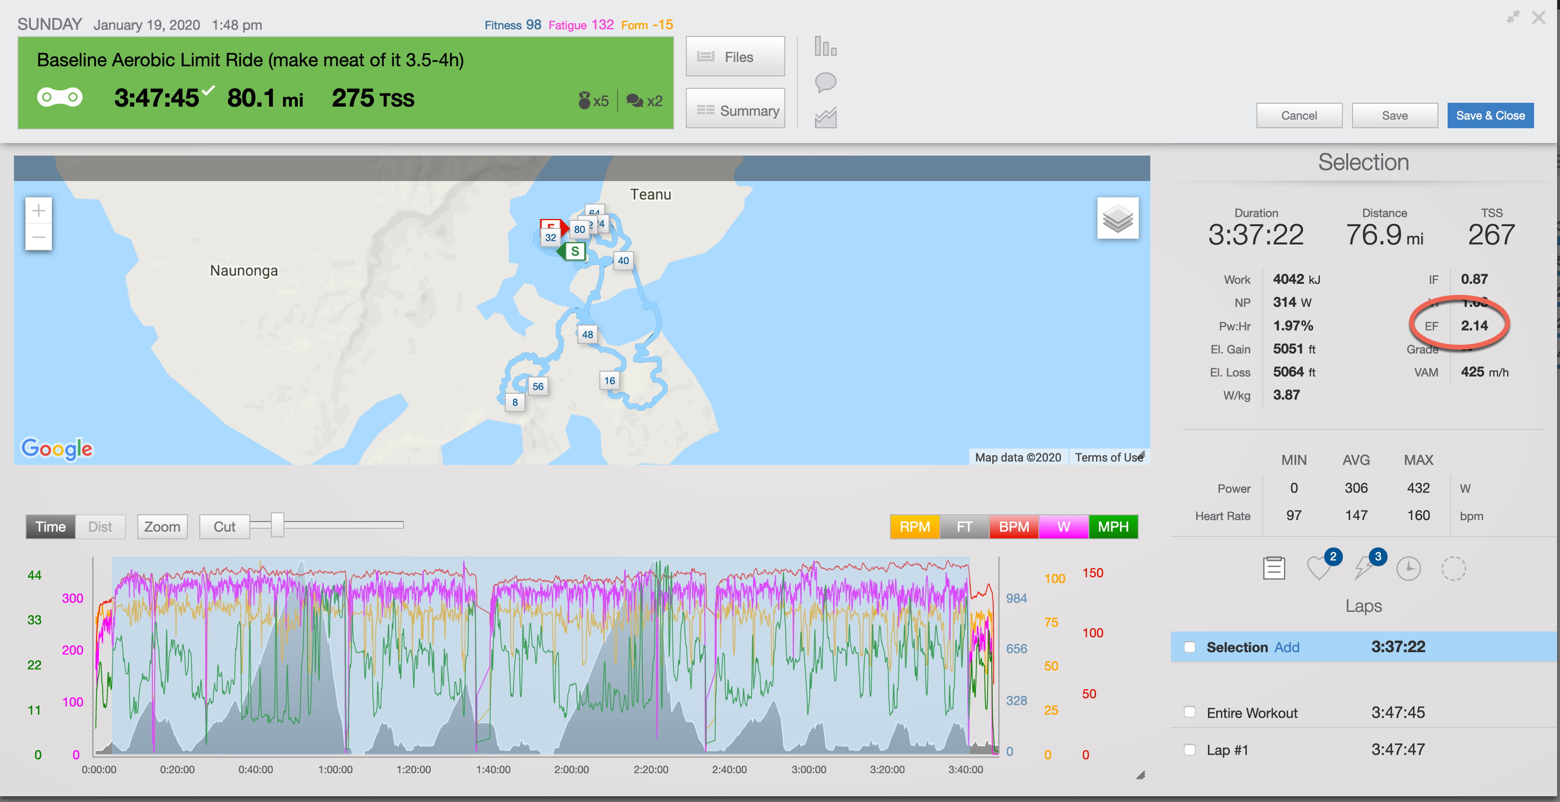The width and height of the screenshot is (1560, 802).
Task: Open the notes clipboard icon in Laps
Action: [1274, 568]
